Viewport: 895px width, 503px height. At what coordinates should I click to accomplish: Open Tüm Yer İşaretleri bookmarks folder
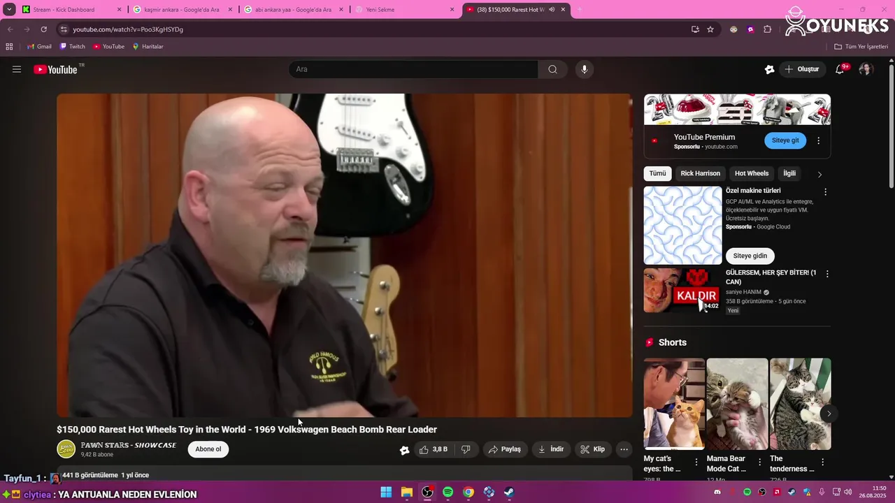[x=861, y=46]
